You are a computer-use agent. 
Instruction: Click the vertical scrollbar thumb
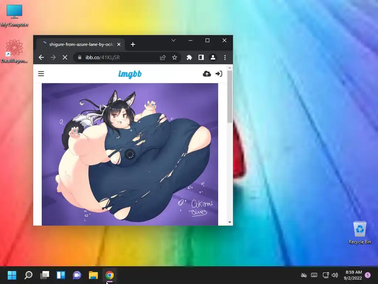(230, 97)
